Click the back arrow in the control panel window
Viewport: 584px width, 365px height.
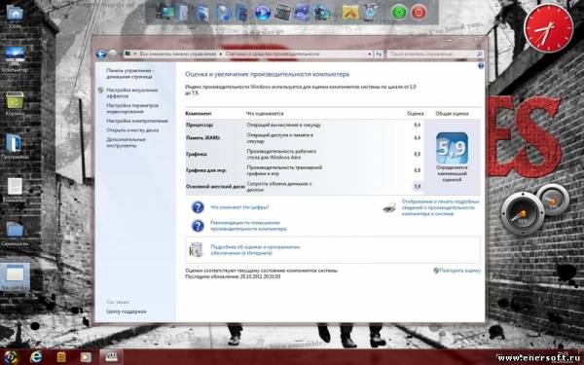tap(101, 55)
